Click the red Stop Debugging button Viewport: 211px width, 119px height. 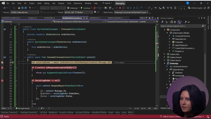click(x=120, y=8)
